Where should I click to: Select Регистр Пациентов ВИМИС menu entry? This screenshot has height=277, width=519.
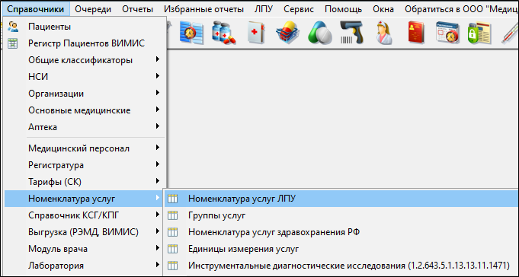click(85, 43)
